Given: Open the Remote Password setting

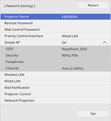Looking at the screenshot, I should click(55, 23).
